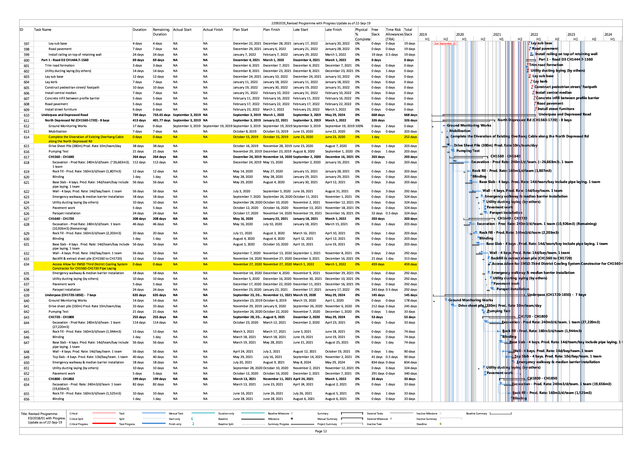Click the Finish-only bracket legend icon
The image size is (642, 454).
[193, 424]
